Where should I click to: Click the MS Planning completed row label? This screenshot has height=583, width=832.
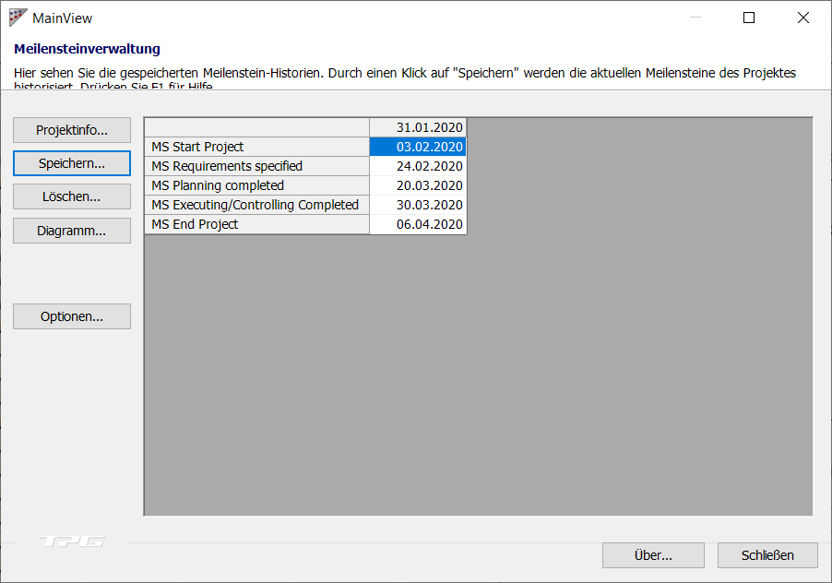256,185
